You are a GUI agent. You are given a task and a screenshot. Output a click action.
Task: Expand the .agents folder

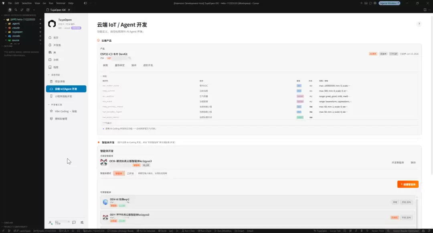pos(6,24)
